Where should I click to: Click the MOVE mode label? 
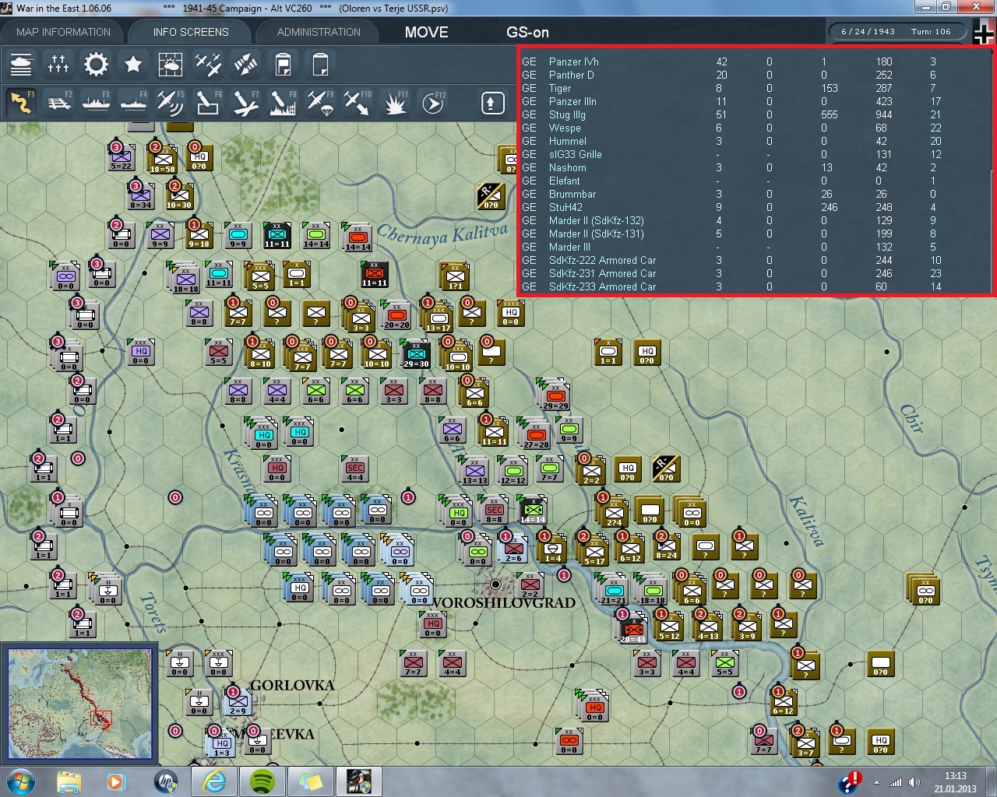pos(426,32)
